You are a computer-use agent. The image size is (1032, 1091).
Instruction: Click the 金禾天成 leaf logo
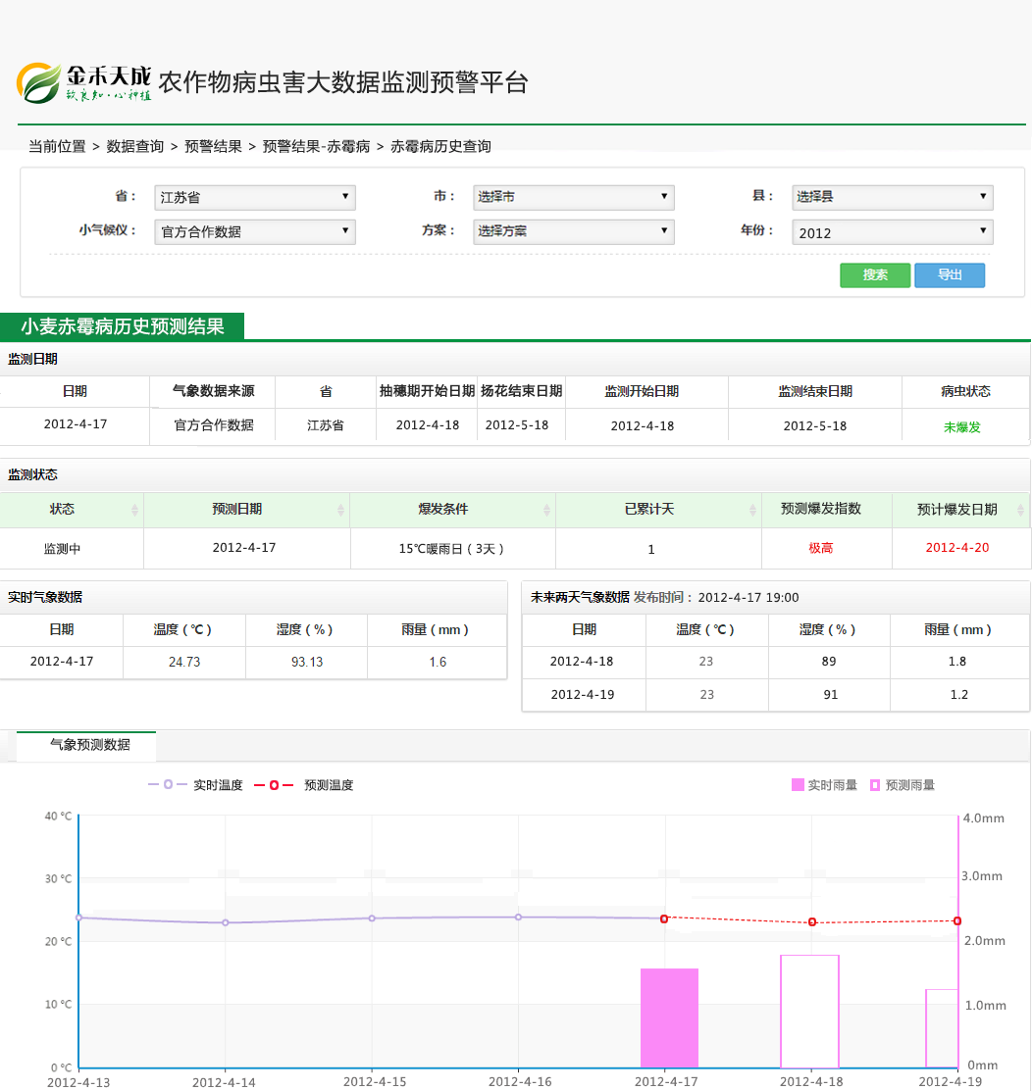(x=39, y=82)
